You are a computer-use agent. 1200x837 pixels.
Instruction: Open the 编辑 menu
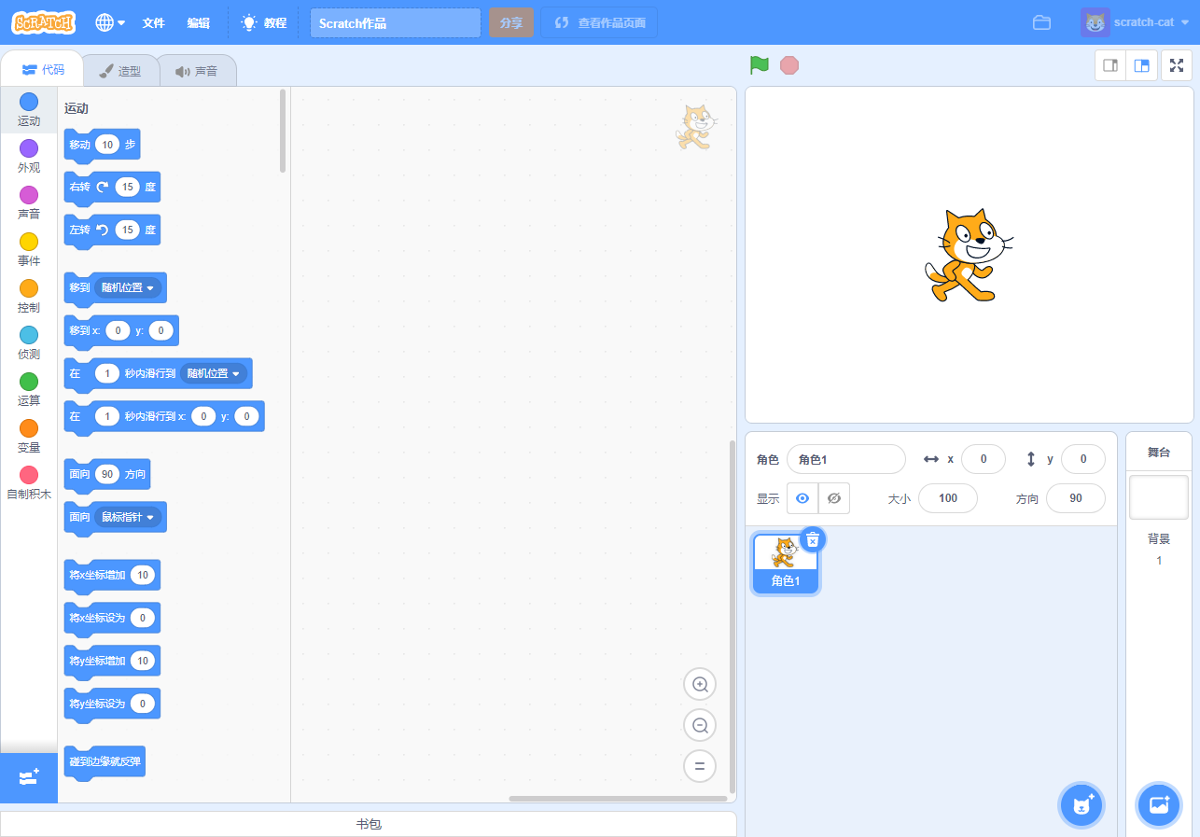point(198,22)
